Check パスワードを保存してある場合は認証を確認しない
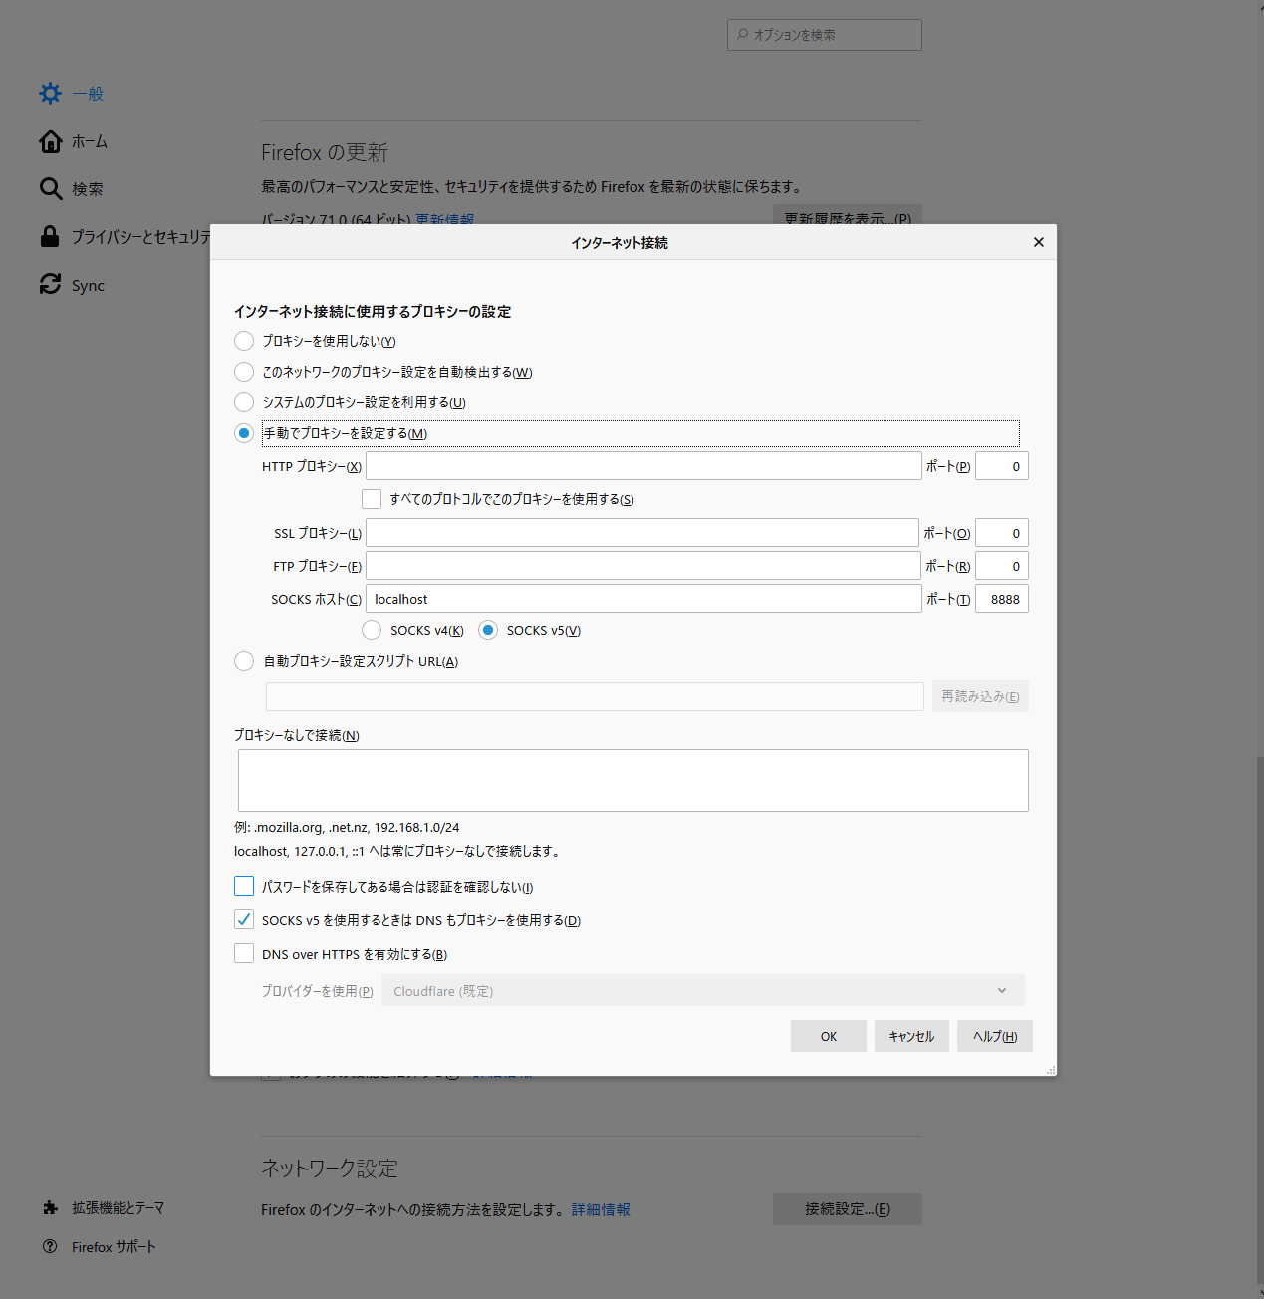Screen dimensions: 1264x1299 pos(244,886)
